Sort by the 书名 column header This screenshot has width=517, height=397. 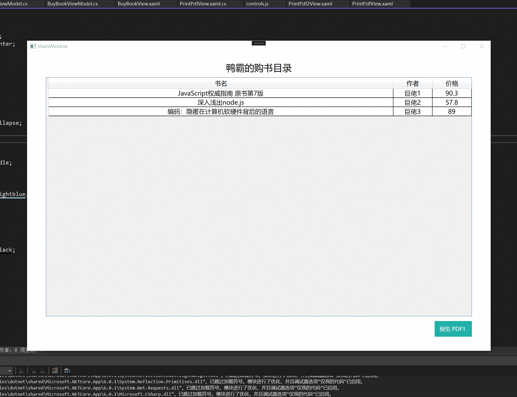[221, 84]
